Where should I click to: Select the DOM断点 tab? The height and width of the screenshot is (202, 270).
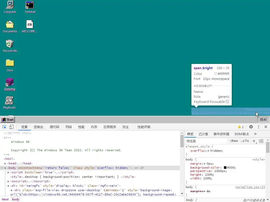click(x=242, y=134)
